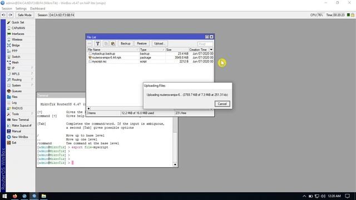The width and height of the screenshot is (356, 200).
Task: Select the routeros-smips-6.44.npk file
Action: point(150,58)
